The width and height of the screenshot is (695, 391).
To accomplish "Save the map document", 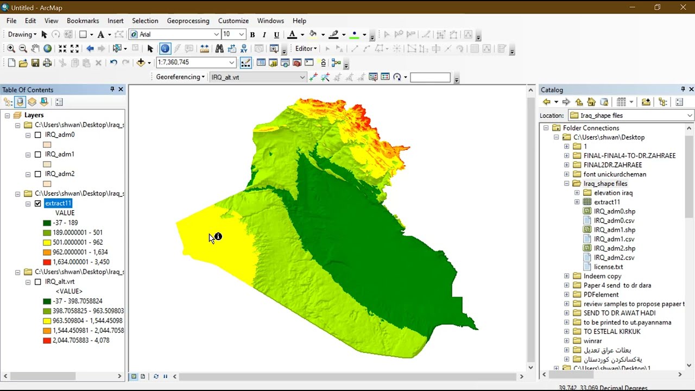I will coord(35,62).
